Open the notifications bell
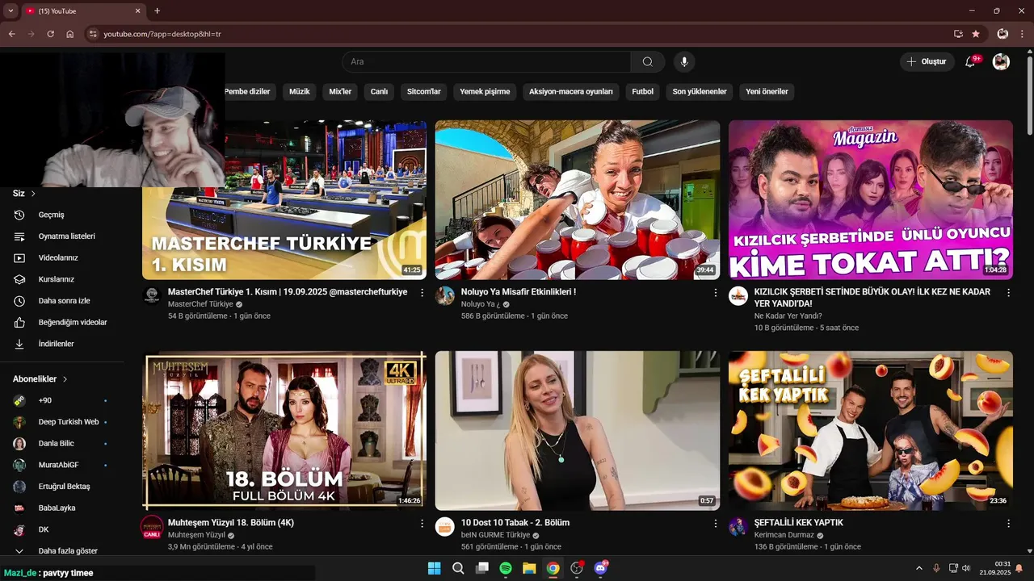 click(x=970, y=61)
